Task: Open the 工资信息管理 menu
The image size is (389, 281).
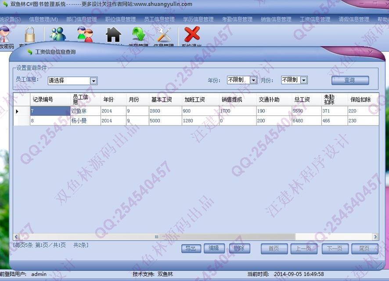Action: pos(315,19)
